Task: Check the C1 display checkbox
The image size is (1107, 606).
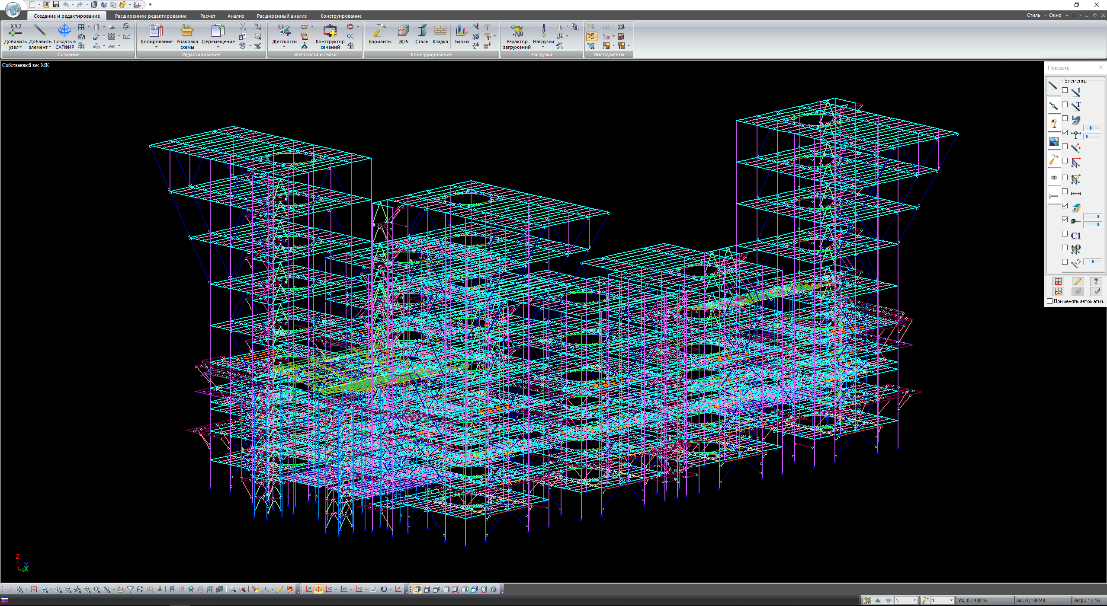Action: click(1065, 234)
